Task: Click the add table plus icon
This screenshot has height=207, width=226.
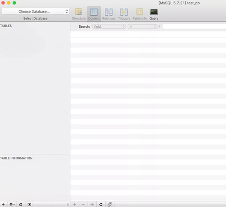Action: pyautogui.click(x=3, y=204)
